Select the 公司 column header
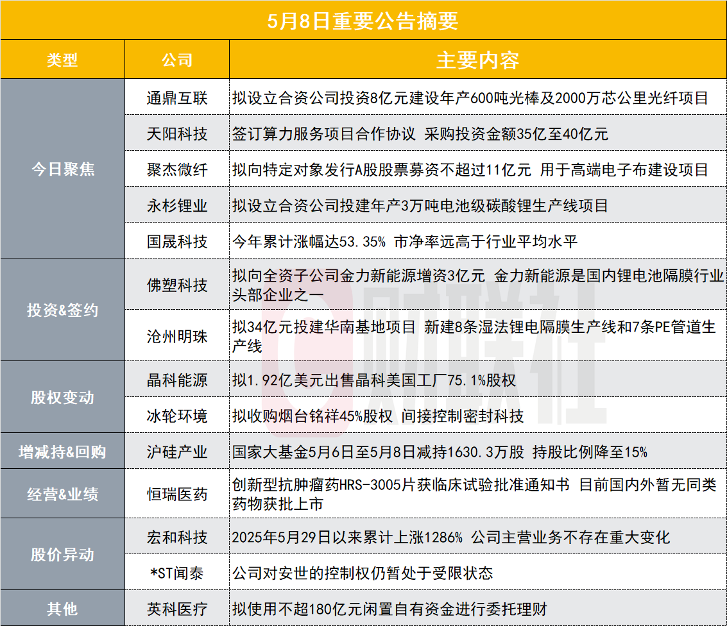Screen dimensions: 727x626 (x=177, y=59)
